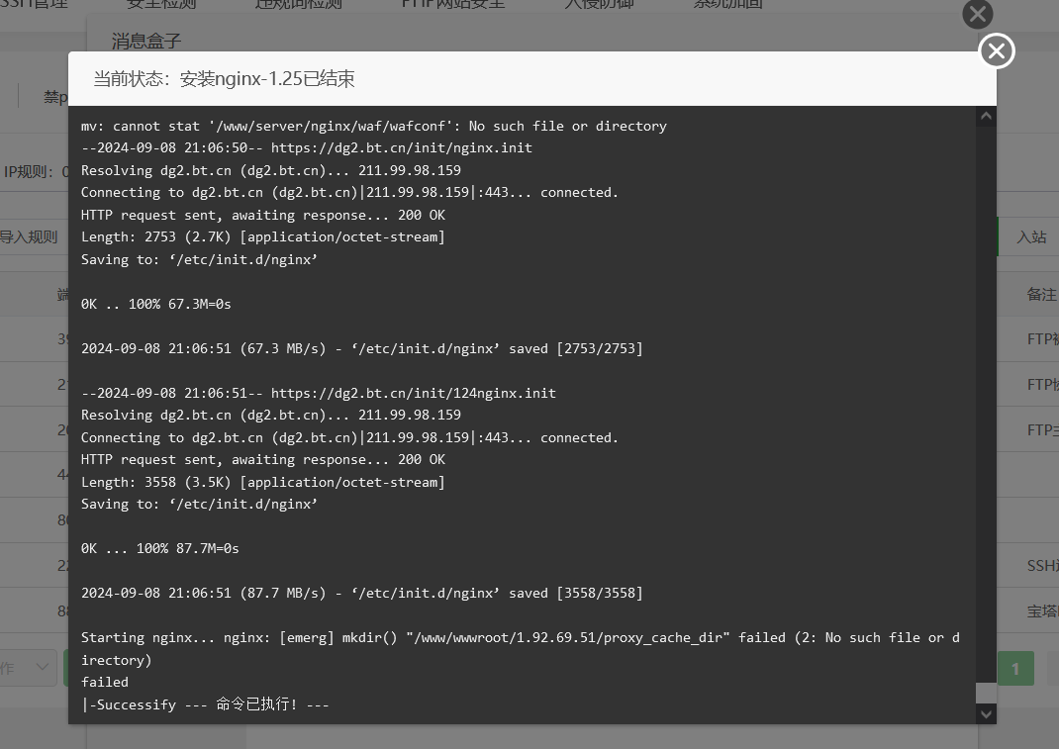Viewport: 1059px width, 749px height.
Task: Open the PHP网站安全 tab
Action: pyautogui.click(x=453, y=3)
